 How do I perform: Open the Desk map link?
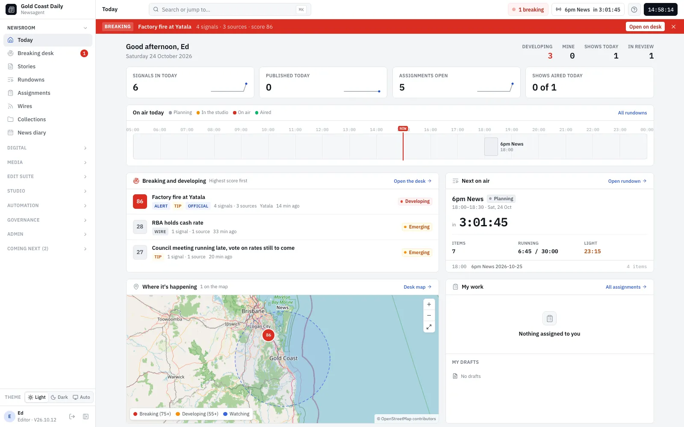click(418, 287)
